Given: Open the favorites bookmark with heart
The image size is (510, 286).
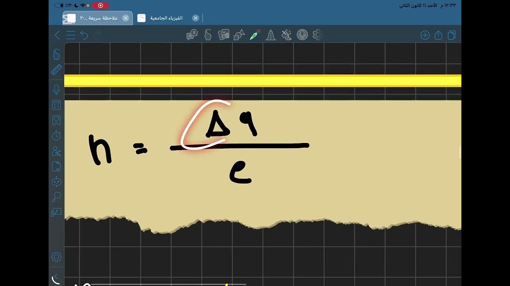Looking at the screenshot, I should pos(56,120).
